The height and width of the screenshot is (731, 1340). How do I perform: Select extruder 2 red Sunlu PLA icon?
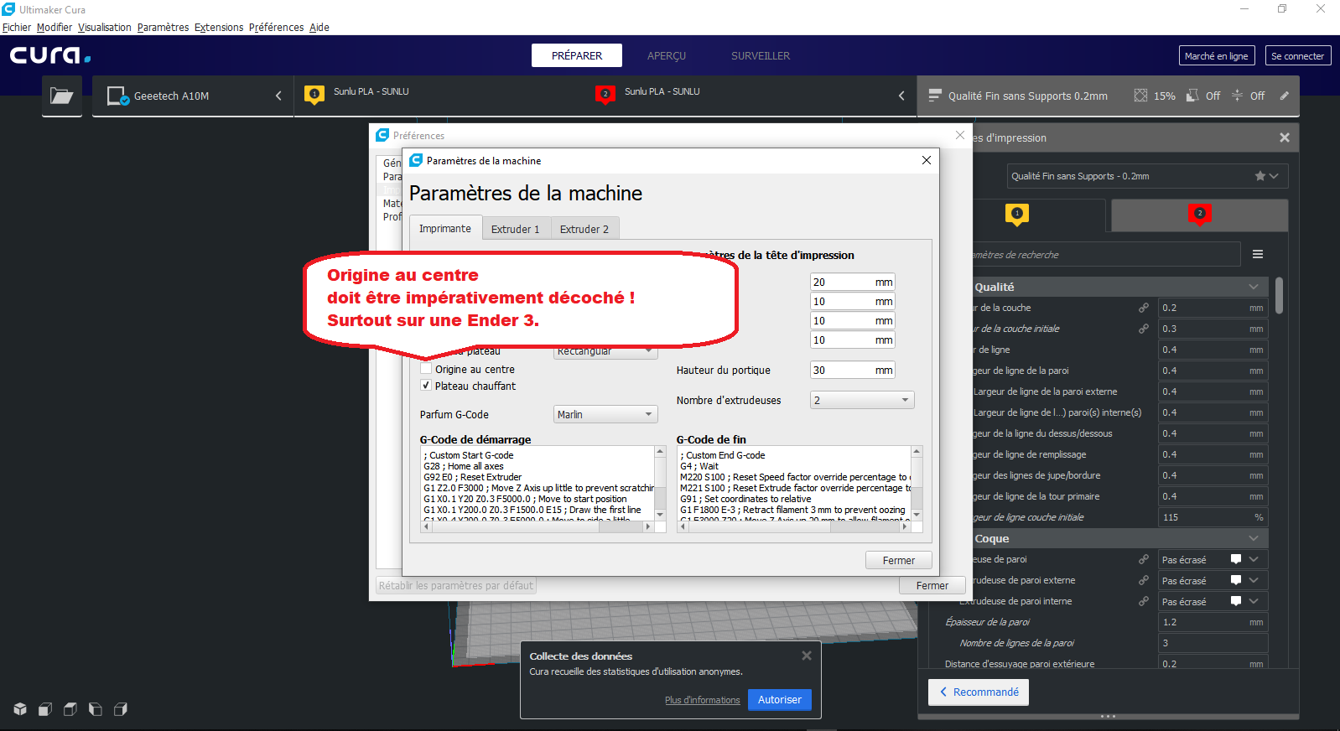[x=605, y=95]
